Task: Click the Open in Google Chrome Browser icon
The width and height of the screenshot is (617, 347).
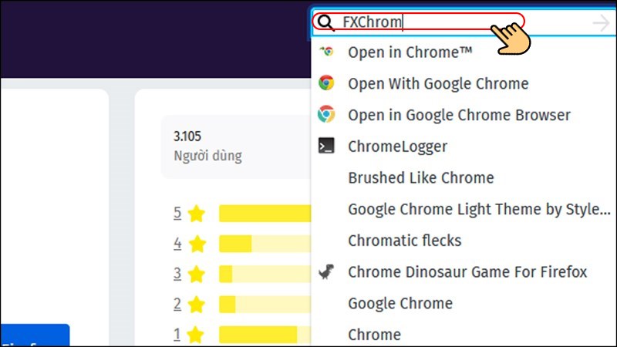Action: click(326, 115)
